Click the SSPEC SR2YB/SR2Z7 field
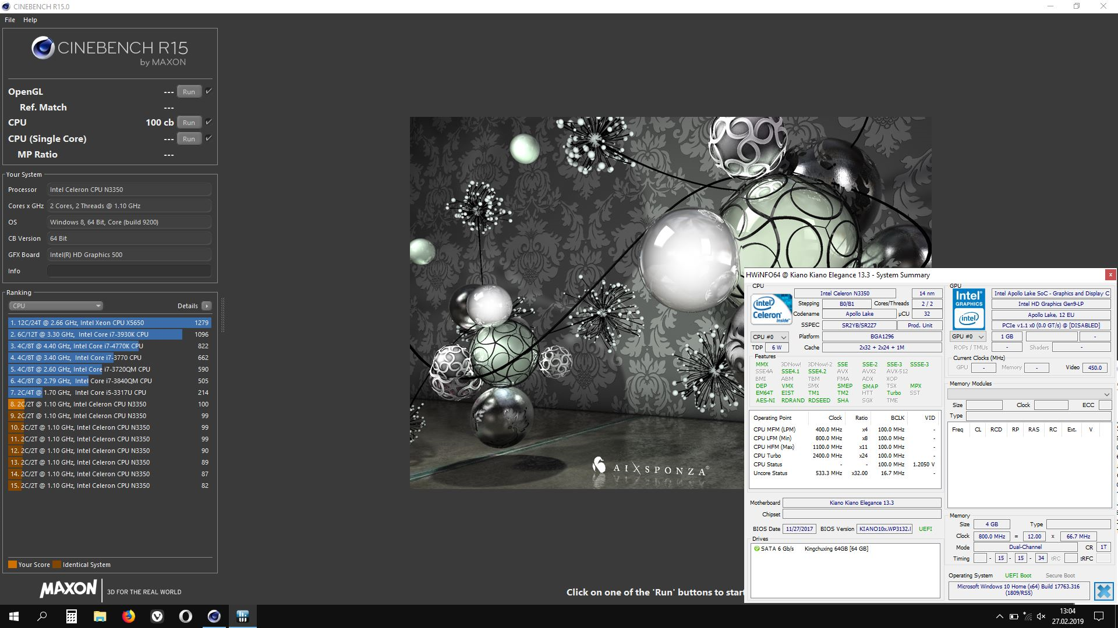This screenshot has width=1118, height=628. coord(859,326)
